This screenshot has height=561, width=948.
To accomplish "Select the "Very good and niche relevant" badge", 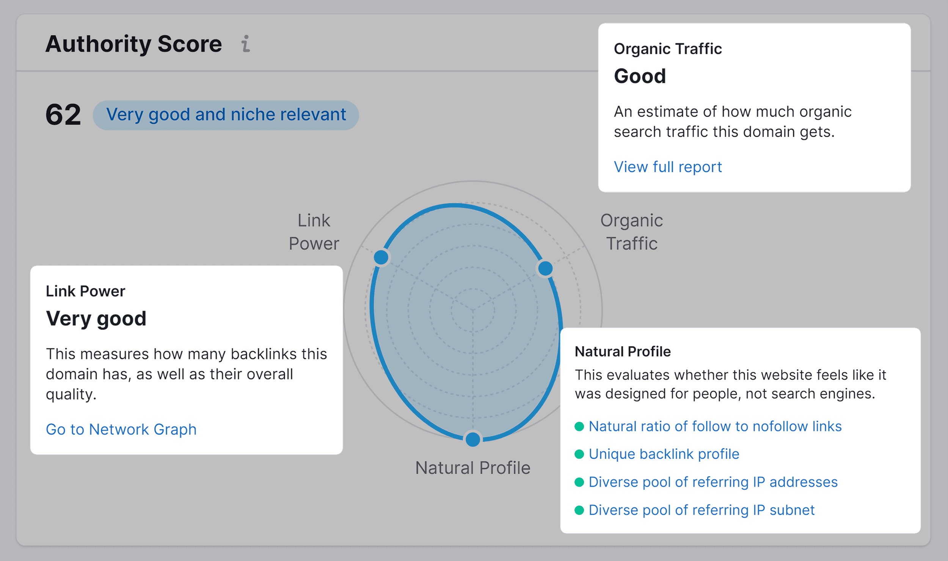I will (226, 114).
